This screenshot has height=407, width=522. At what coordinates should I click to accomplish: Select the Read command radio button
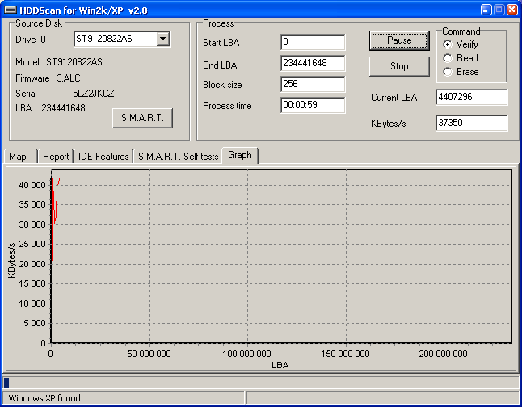448,58
